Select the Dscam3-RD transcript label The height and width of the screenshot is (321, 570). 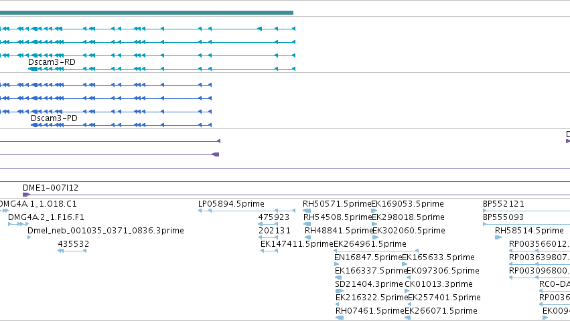52,62
